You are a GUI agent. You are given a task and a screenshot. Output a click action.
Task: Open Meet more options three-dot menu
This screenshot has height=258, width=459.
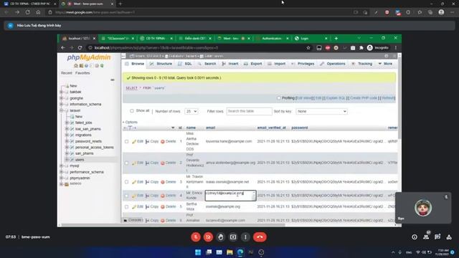point(245,237)
